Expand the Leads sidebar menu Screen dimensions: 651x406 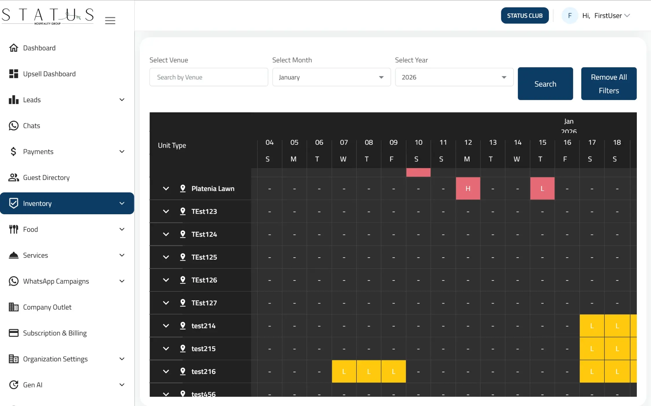click(122, 100)
